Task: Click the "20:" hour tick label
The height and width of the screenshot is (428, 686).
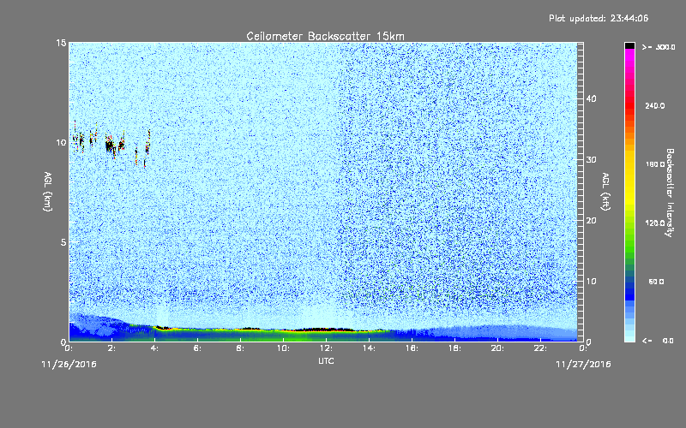Action: (x=497, y=348)
